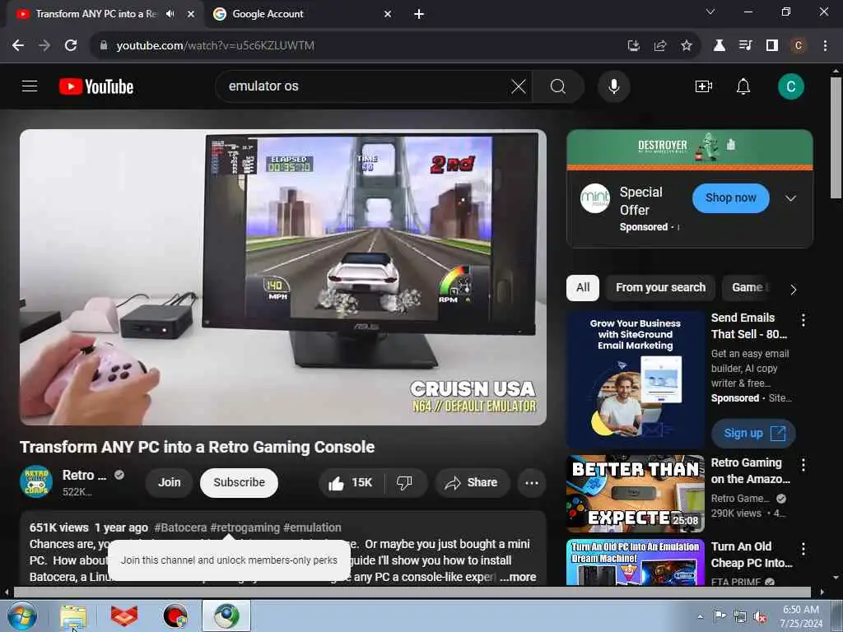Click the horizontal scrollbar
This screenshot has height=632, width=843.
pyautogui.click(x=412, y=592)
